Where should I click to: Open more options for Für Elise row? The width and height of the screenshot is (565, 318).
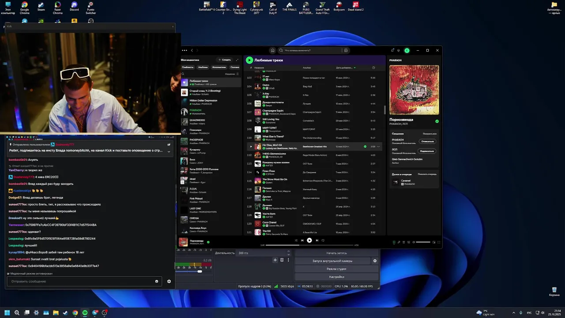[x=378, y=147]
